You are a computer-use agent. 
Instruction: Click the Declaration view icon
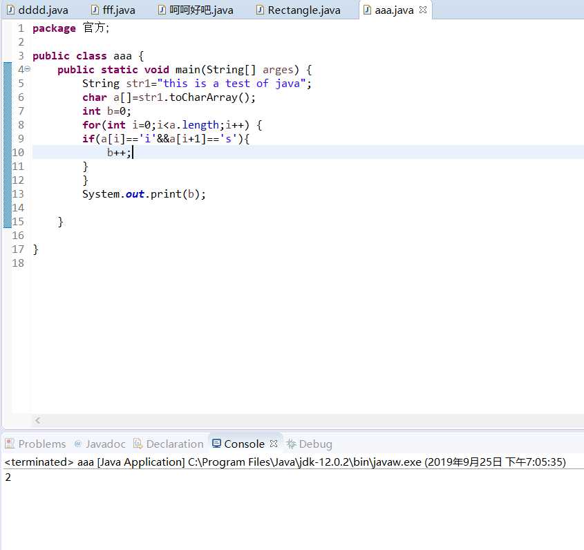pyautogui.click(x=138, y=444)
